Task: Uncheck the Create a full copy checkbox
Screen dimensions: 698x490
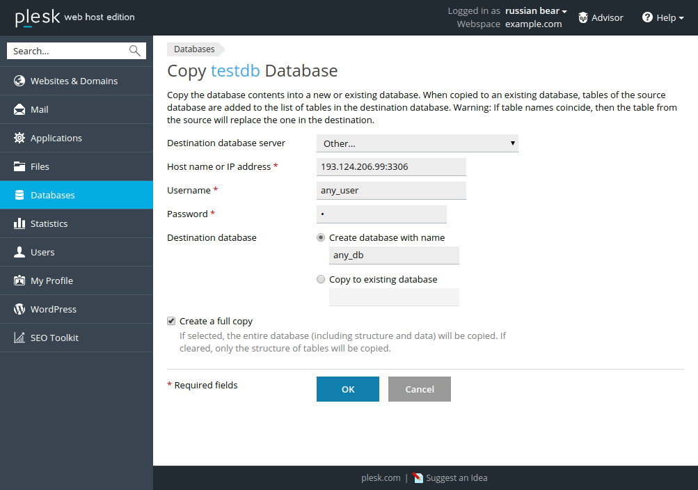Action: (x=171, y=321)
